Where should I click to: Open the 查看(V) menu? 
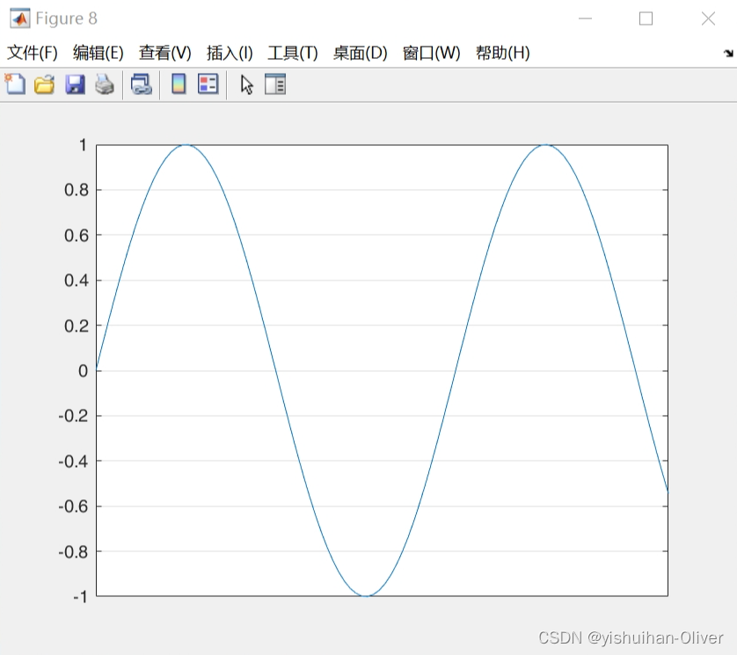click(x=165, y=53)
